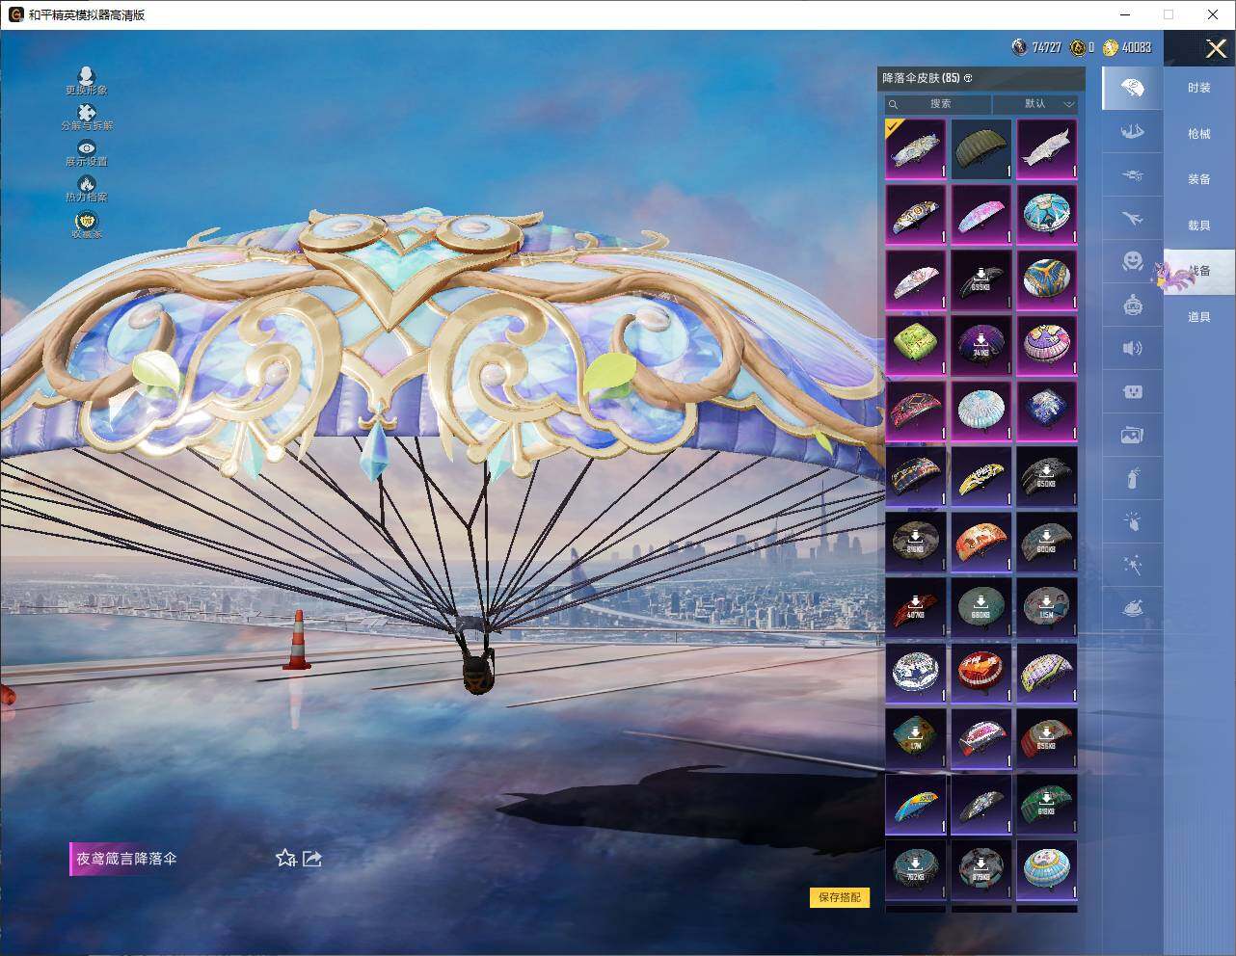Screen dimensions: 1236x956
Task: Select the square face mask category icon
Action: point(1133,392)
